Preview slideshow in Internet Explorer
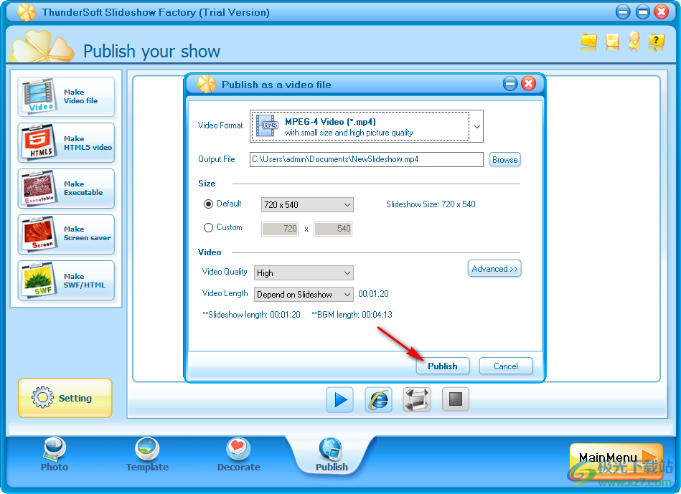681x494 pixels. click(x=379, y=399)
